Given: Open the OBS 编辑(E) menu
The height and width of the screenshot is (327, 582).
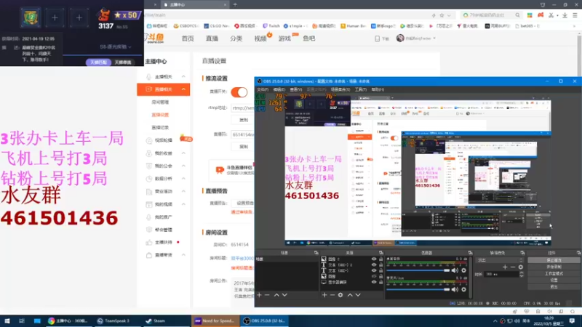Looking at the screenshot, I should (279, 89).
